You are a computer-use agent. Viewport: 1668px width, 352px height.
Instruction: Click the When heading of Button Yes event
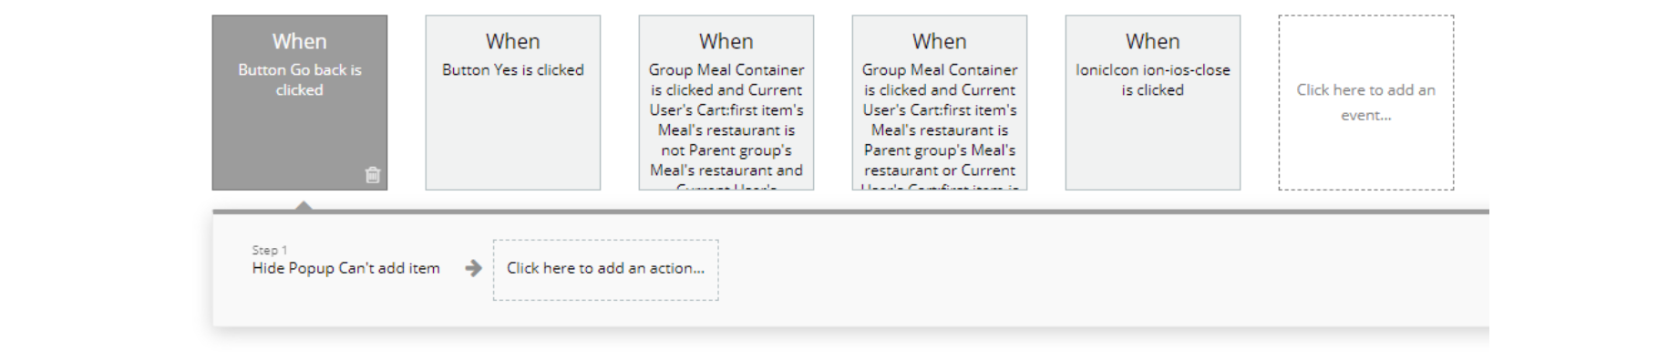click(x=513, y=41)
